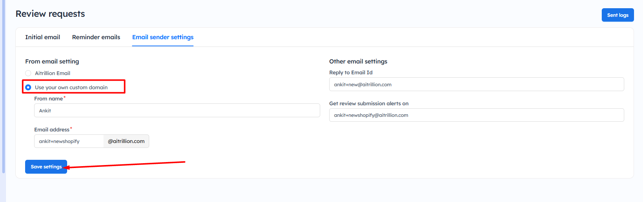Click the @aitrillion.com domain suffix box

tap(126, 141)
